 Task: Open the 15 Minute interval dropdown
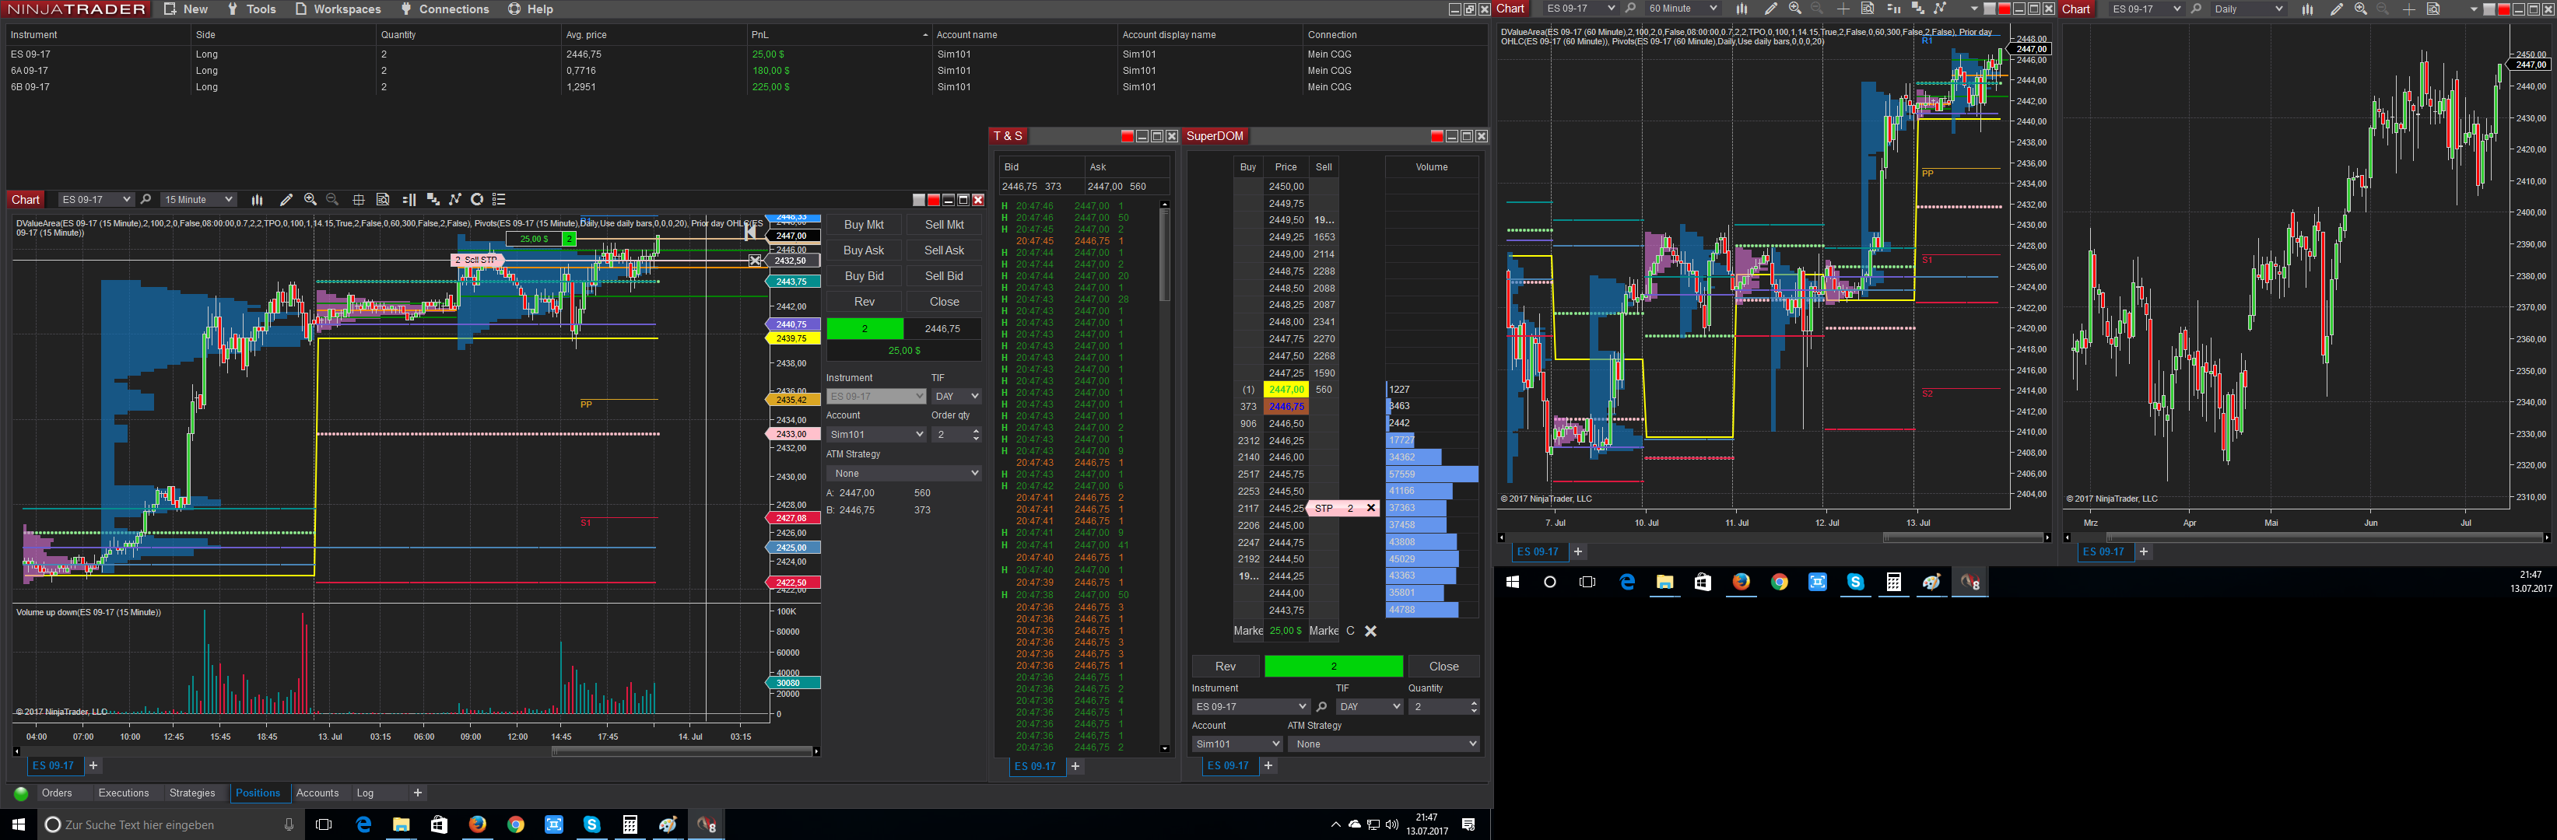tap(198, 199)
